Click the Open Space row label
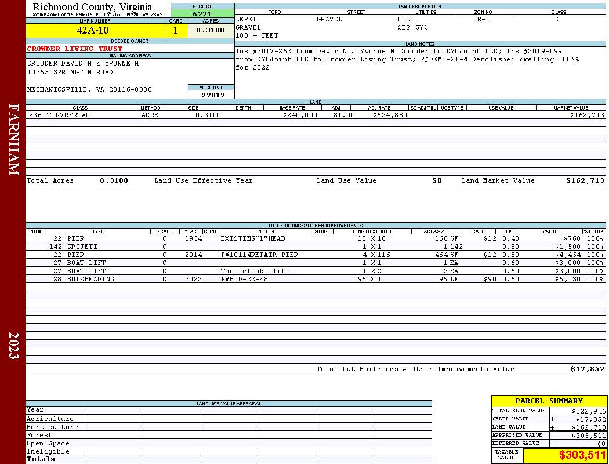609x464 pixels. [48, 444]
